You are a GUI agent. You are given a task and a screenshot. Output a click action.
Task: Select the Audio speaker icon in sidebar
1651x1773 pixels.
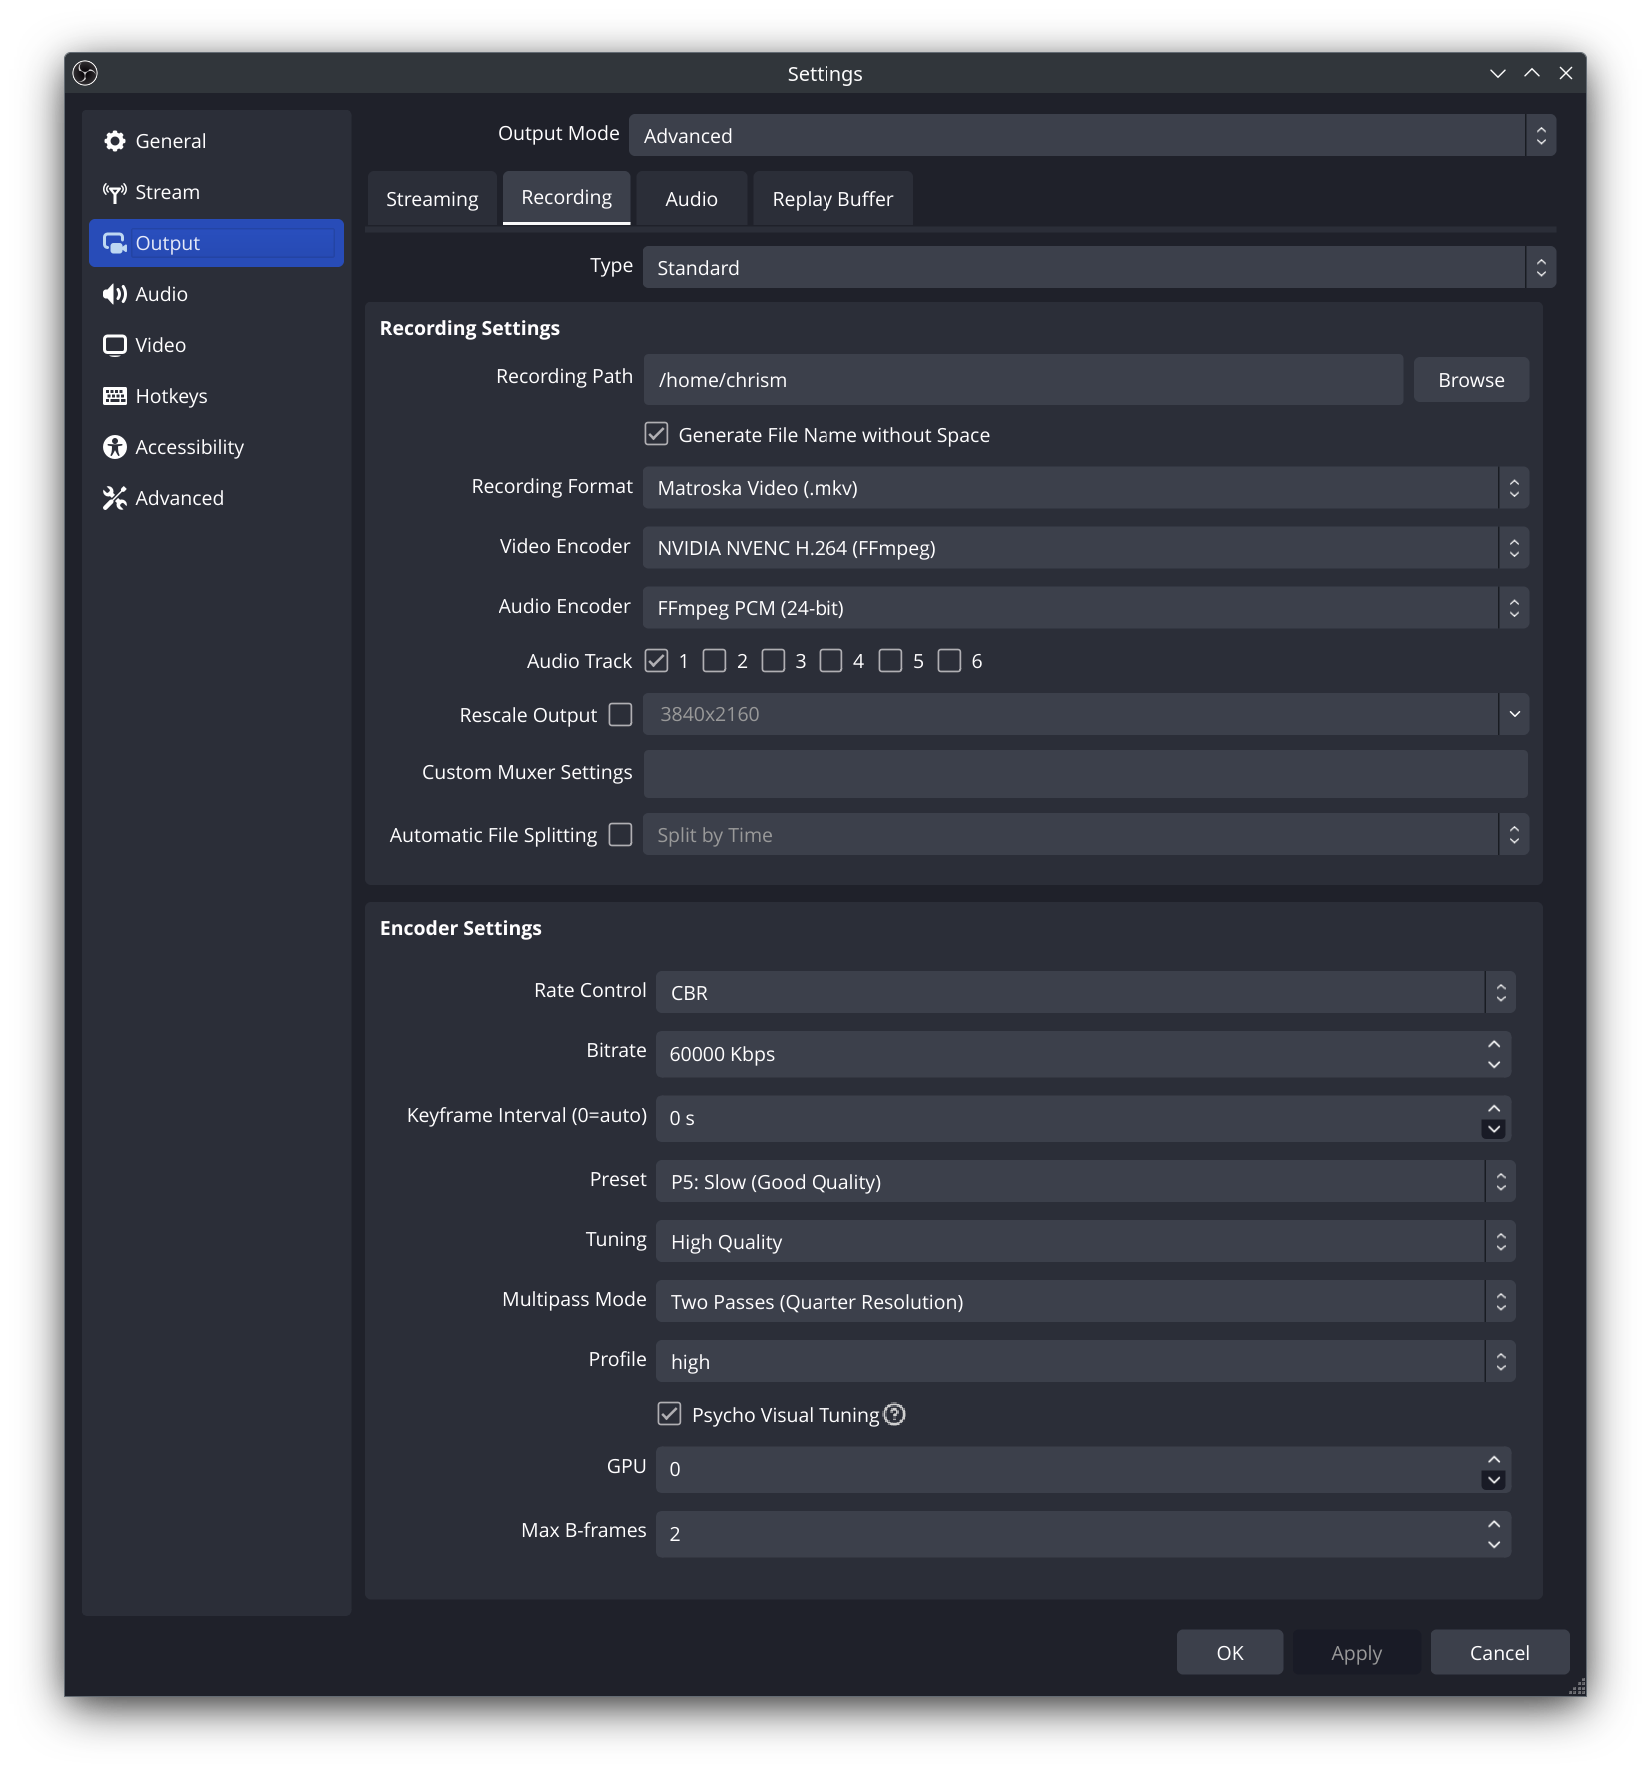click(115, 294)
